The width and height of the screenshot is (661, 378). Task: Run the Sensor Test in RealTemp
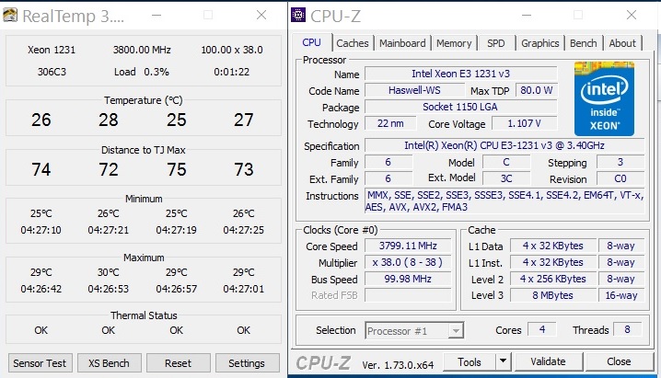[x=40, y=363]
